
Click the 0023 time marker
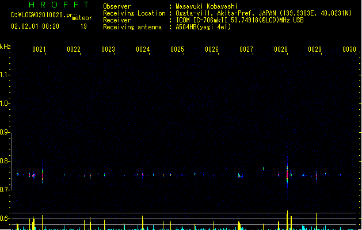click(x=108, y=49)
